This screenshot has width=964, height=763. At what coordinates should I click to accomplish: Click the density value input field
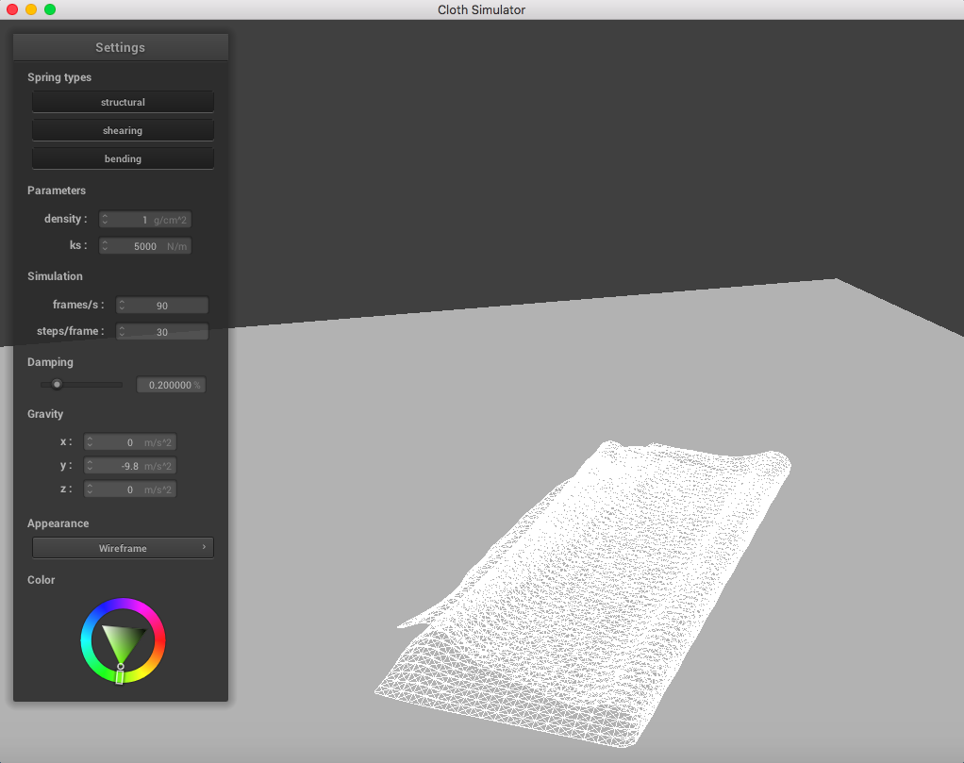click(145, 220)
